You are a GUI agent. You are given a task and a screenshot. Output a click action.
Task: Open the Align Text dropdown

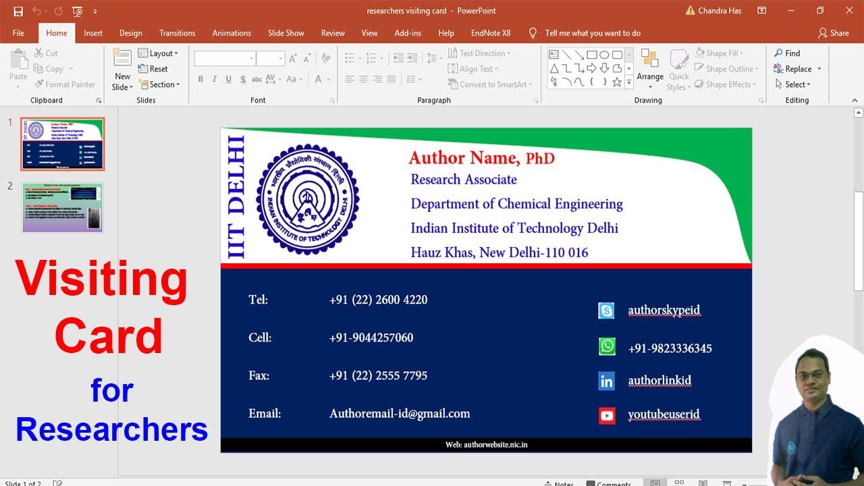tap(473, 69)
